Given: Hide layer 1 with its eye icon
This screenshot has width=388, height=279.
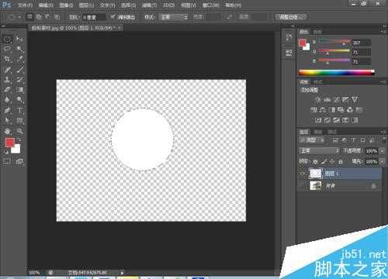Looking at the screenshot, I should point(302,174).
